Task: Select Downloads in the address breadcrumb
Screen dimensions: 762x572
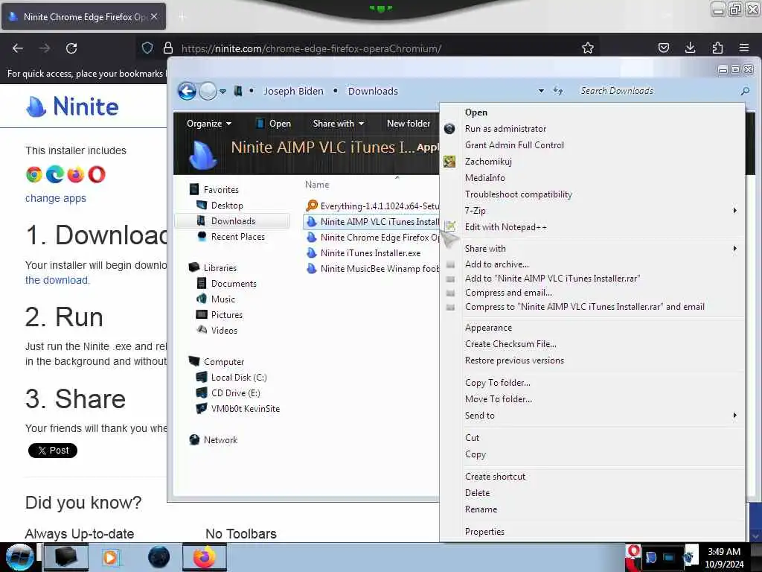Action: 373,91
